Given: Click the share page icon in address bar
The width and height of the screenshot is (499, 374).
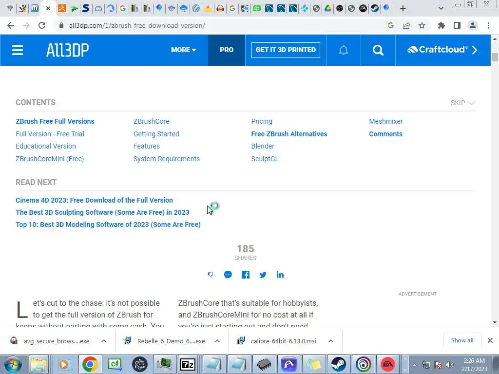Looking at the screenshot, I should (406, 25).
